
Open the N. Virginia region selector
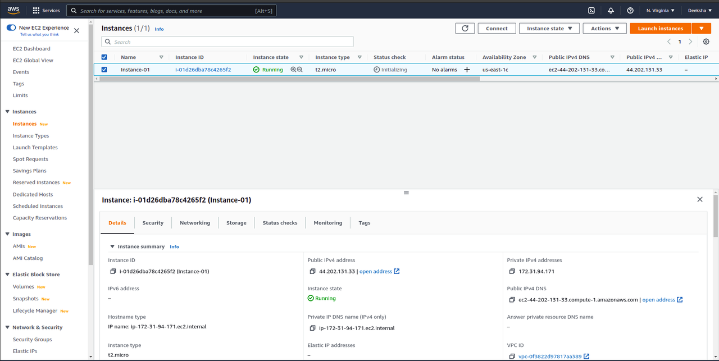[x=661, y=11]
